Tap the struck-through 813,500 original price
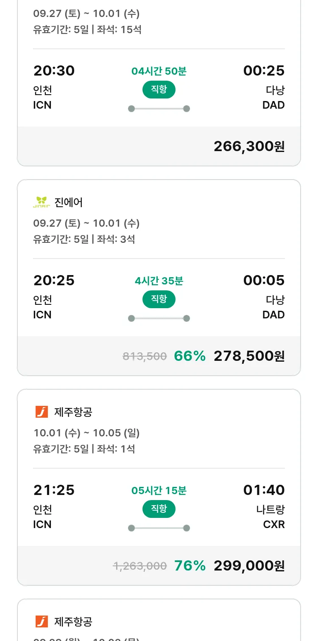Viewport: 318px width, 641px height. click(x=145, y=357)
